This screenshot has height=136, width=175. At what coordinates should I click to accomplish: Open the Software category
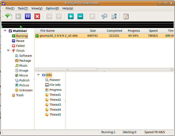(x=26, y=56)
